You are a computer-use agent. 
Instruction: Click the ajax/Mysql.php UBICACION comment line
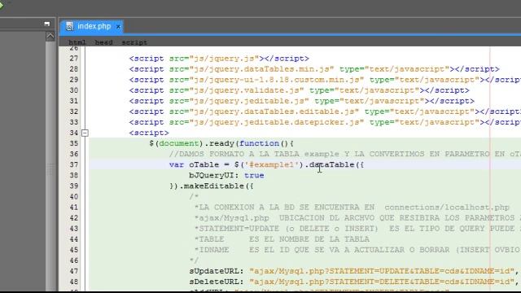pos(357,218)
